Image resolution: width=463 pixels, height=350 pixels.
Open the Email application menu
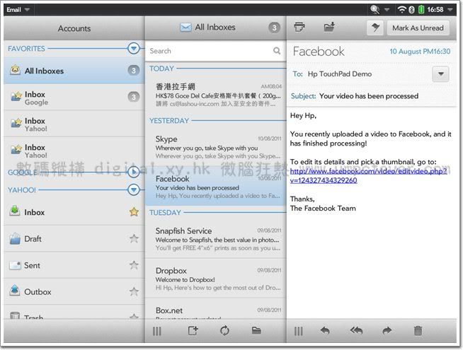point(18,9)
